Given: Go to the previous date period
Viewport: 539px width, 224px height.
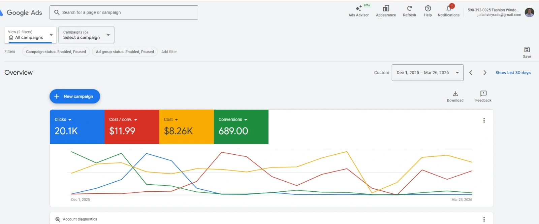Looking at the screenshot, I should click(x=471, y=73).
